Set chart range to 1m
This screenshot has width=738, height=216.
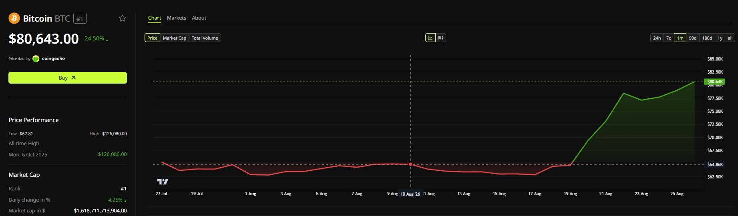pyautogui.click(x=680, y=38)
